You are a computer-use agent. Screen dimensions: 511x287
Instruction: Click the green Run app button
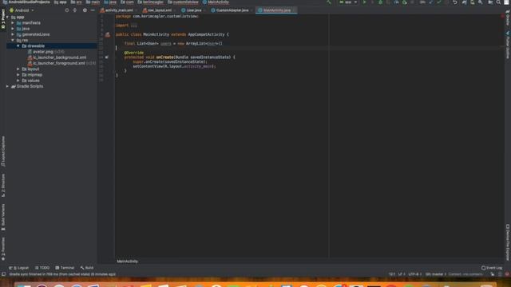coord(364,2)
